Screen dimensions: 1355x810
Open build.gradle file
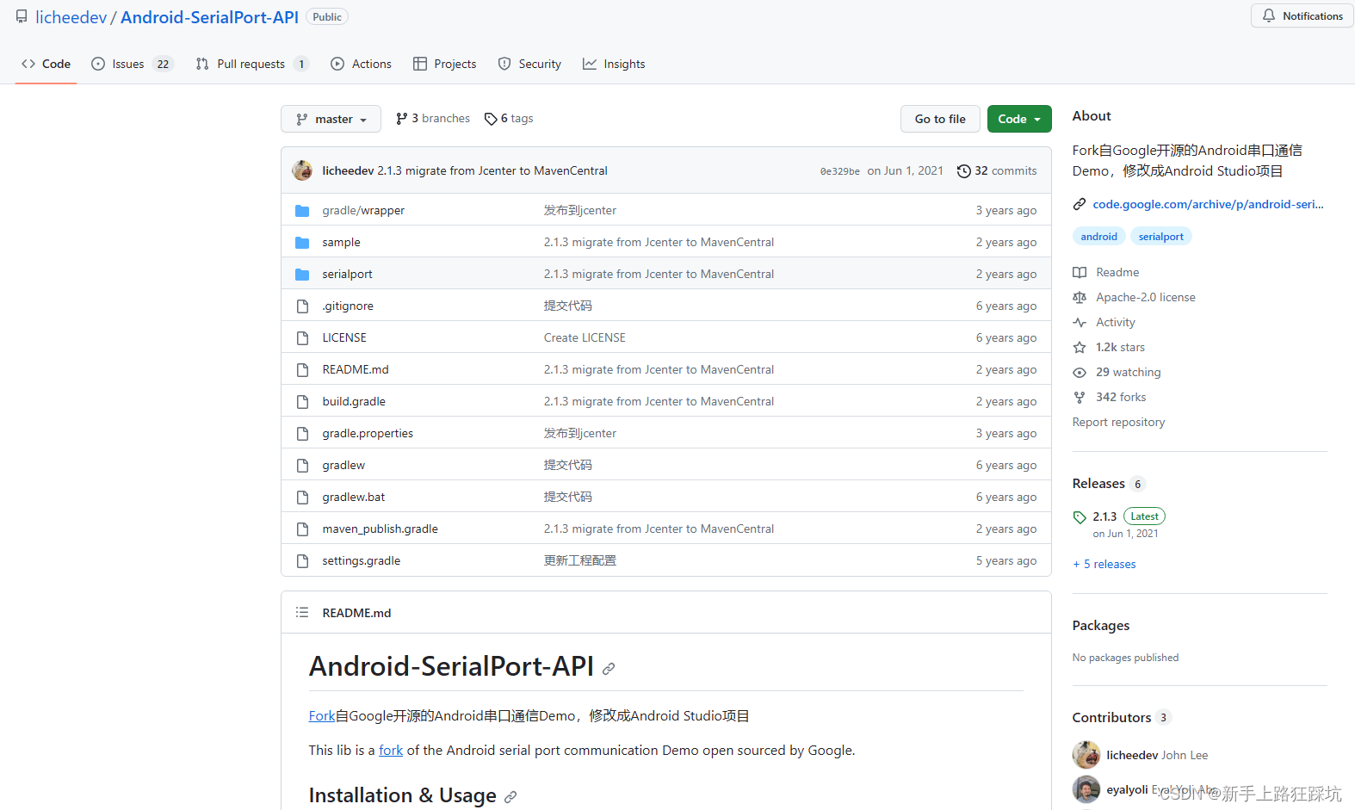tap(354, 401)
